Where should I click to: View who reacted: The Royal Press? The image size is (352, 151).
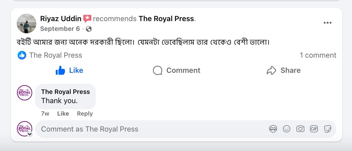coord(56,55)
